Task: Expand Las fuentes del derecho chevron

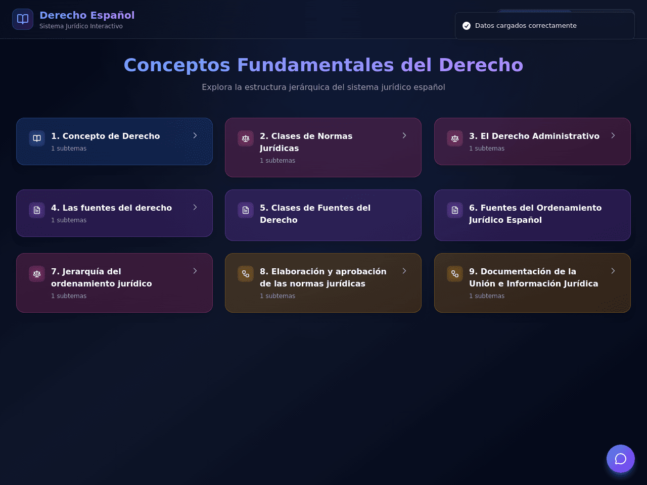Action: coord(195,207)
